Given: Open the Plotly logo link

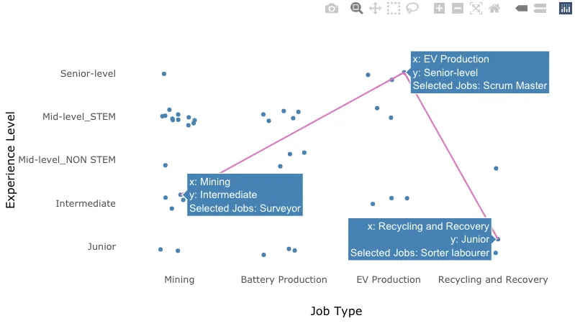Looking at the screenshot, I should [x=565, y=8].
